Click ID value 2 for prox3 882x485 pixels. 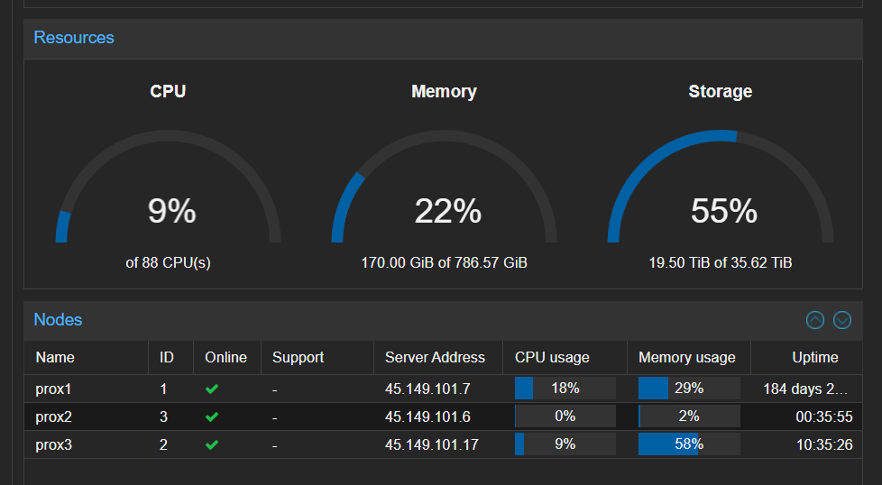tap(164, 445)
